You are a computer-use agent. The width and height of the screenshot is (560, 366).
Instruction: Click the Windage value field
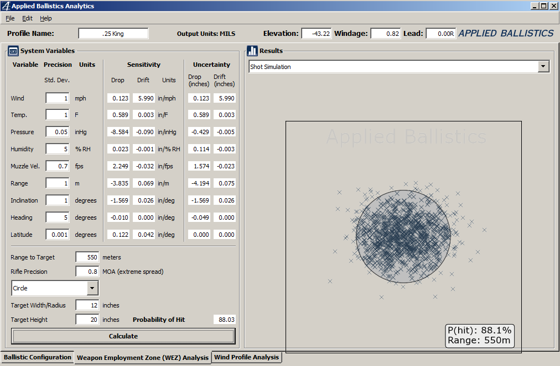(386, 34)
